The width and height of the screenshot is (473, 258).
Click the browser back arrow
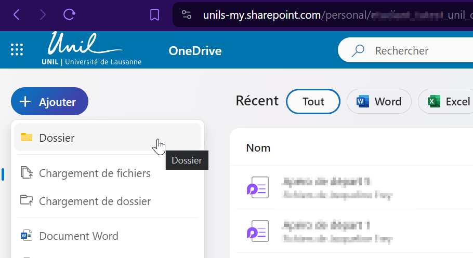point(17,15)
